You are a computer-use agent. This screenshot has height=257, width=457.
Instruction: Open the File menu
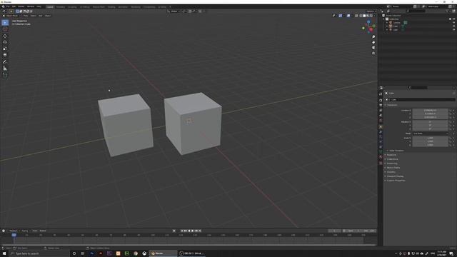(8, 6)
